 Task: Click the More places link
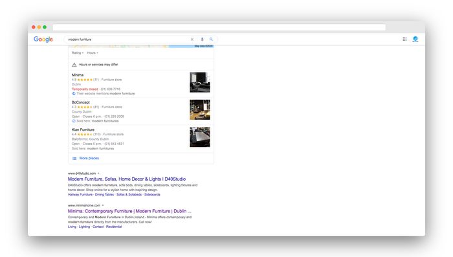[89, 158]
